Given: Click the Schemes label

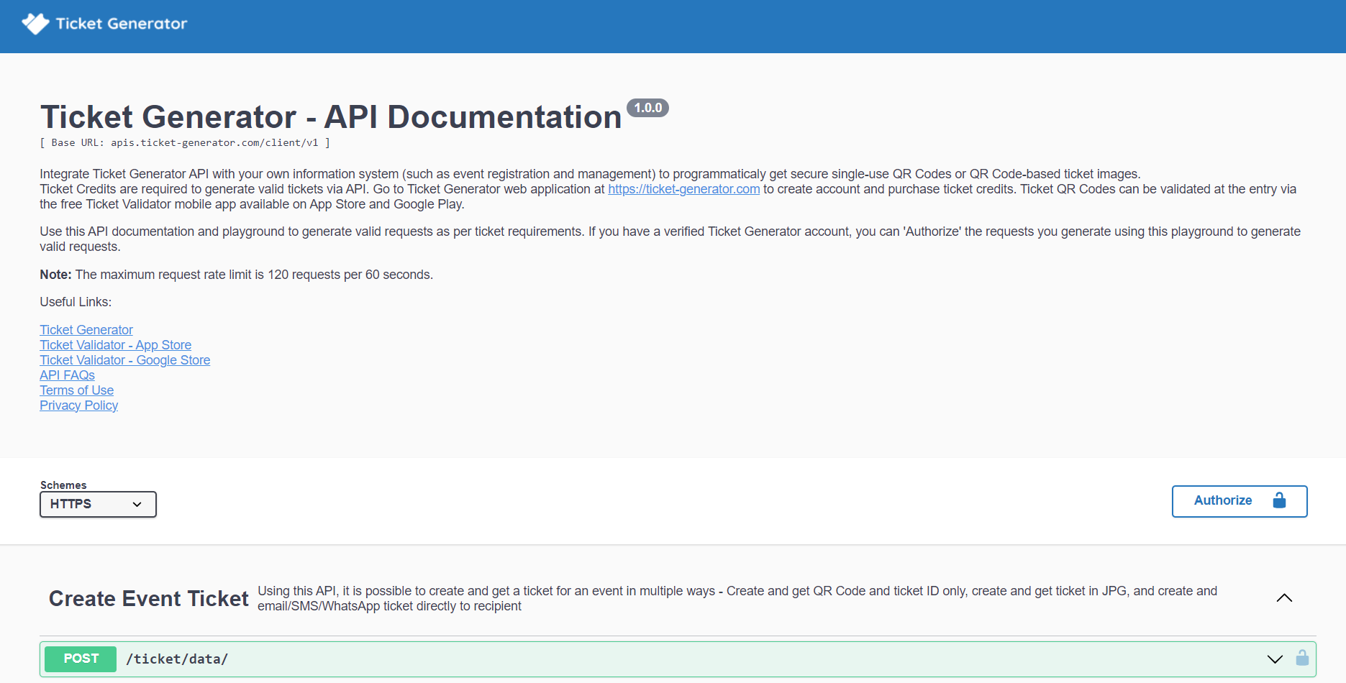Looking at the screenshot, I should point(63,485).
